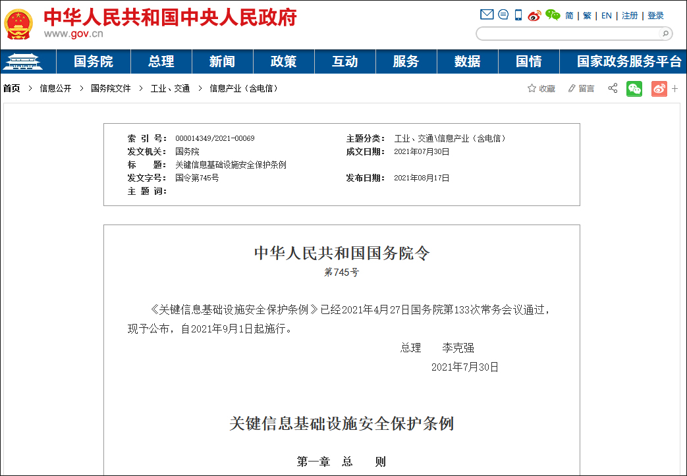This screenshot has width=687, height=476.
Task: Click the 登录 login link
Action: point(655,16)
